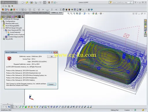This screenshot has width=148, height=112.
Task: Click the Rebuild traffic light icon
Action: pos(49,2)
